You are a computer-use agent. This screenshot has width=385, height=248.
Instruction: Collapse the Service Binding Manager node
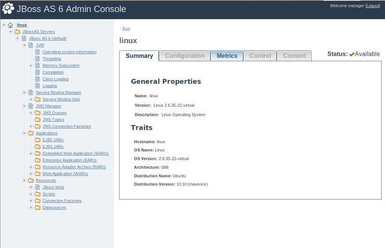pos(24,92)
